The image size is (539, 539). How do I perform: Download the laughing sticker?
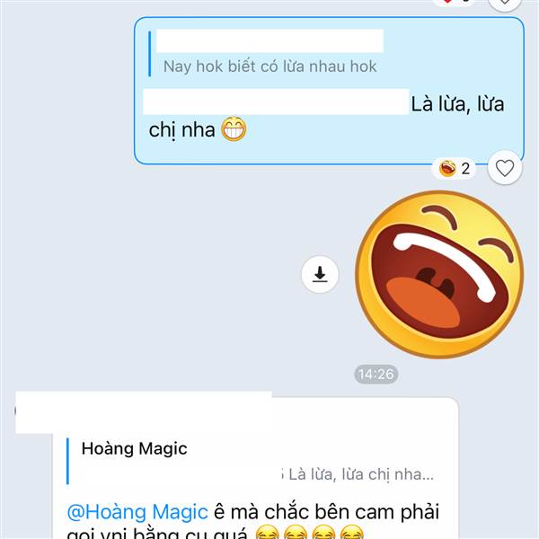click(320, 274)
